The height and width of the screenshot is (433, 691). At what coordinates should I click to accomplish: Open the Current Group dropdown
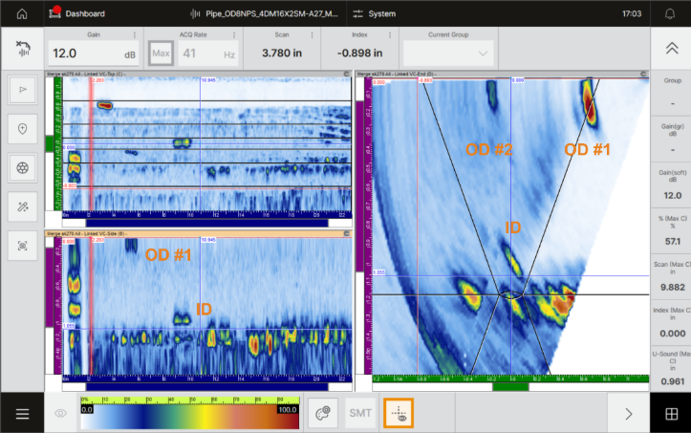click(x=448, y=53)
